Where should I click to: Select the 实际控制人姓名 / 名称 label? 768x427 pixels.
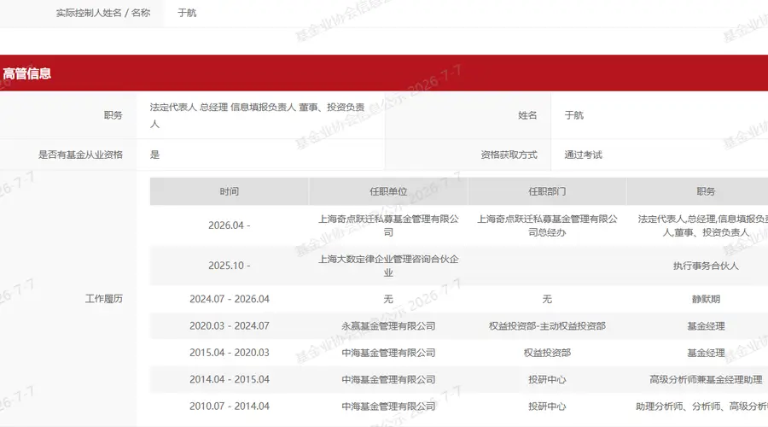tap(103, 13)
